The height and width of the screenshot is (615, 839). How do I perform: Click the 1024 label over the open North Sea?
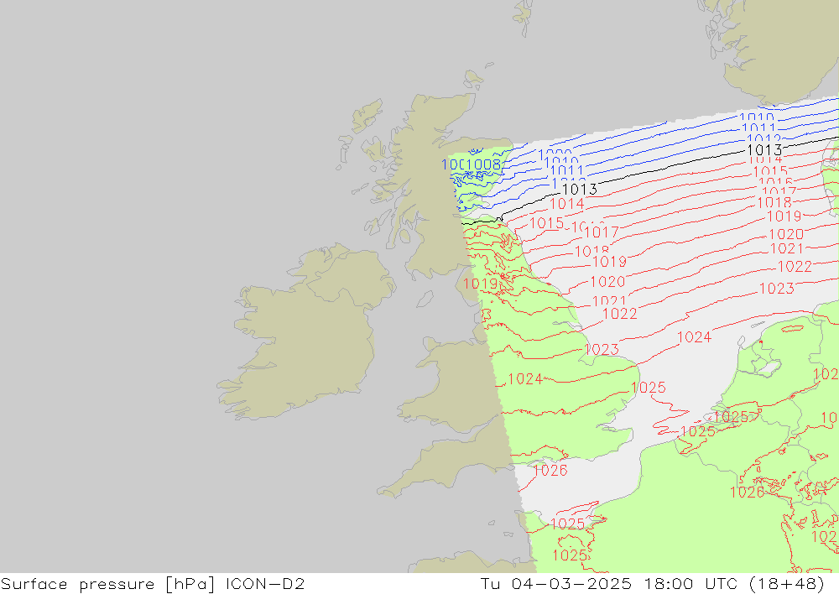coord(694,337)
